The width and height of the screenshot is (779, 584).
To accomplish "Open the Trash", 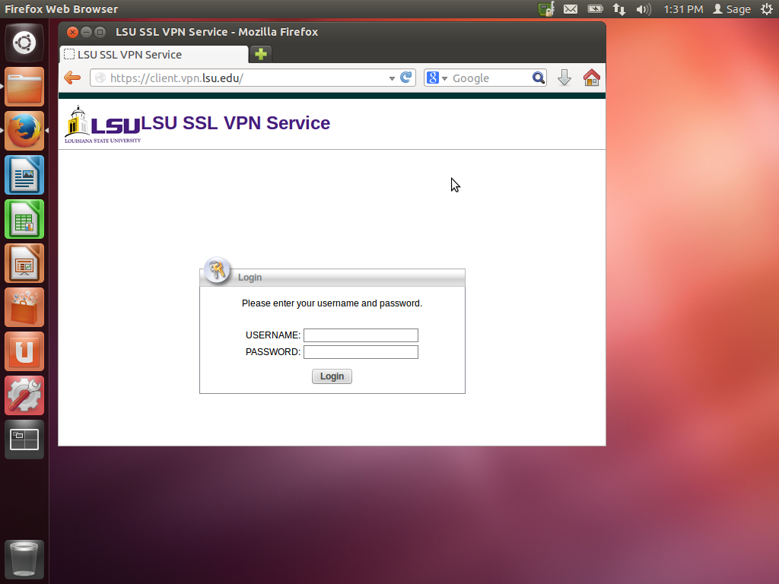I will pos(24,559).
